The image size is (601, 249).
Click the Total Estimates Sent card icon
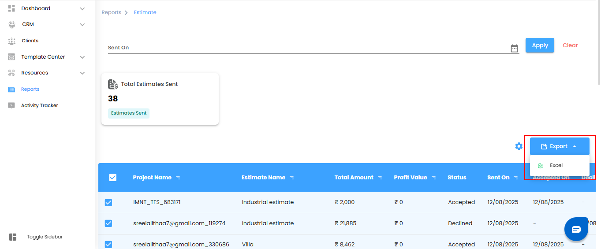(113, 84)
